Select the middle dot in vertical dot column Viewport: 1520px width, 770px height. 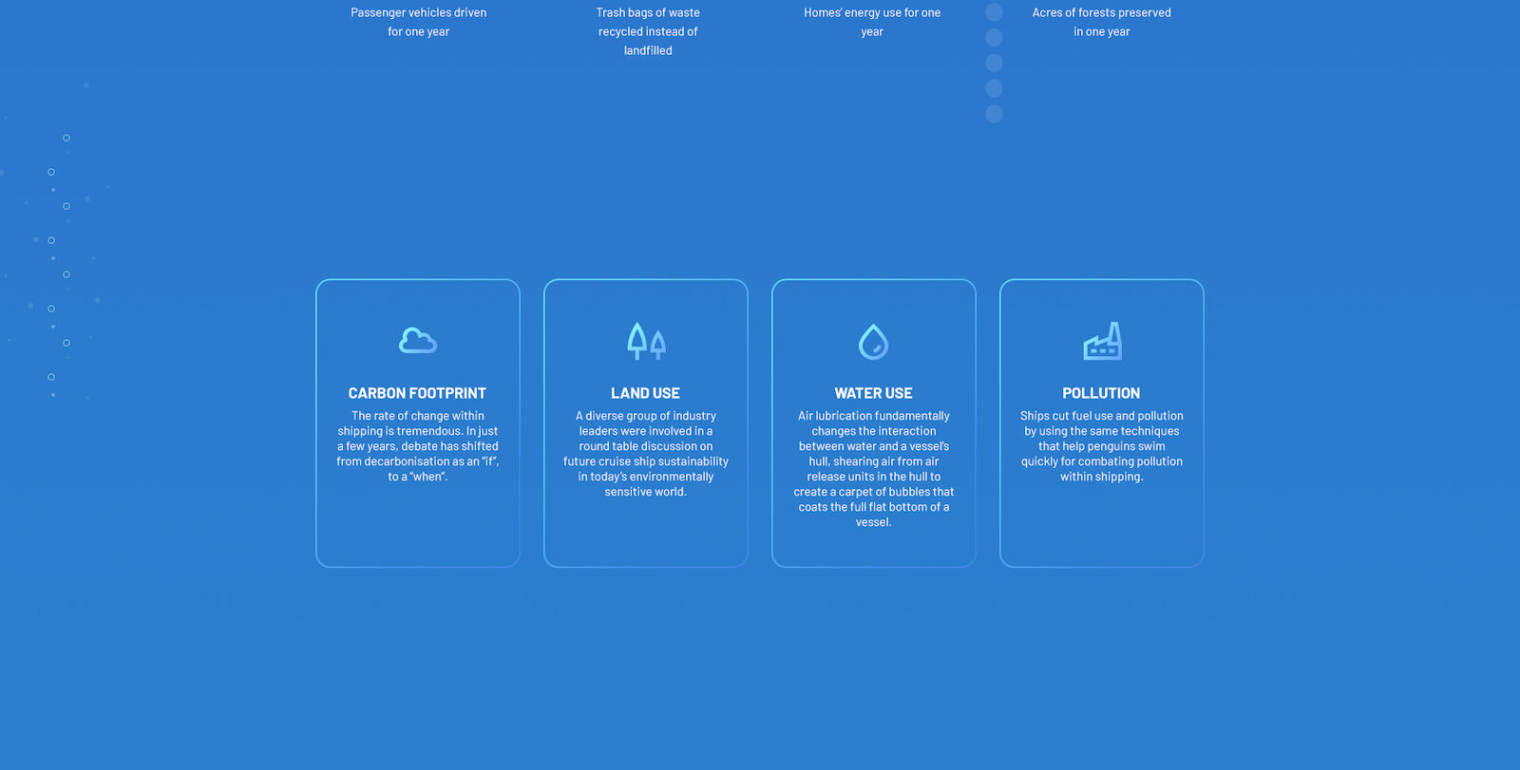(x=994, y=63)
